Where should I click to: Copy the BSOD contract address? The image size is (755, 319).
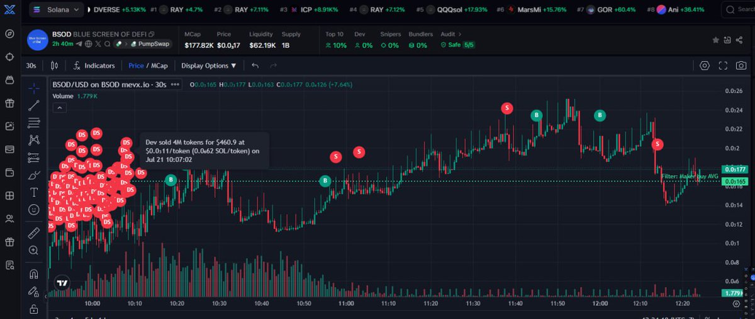pos(151,34)
